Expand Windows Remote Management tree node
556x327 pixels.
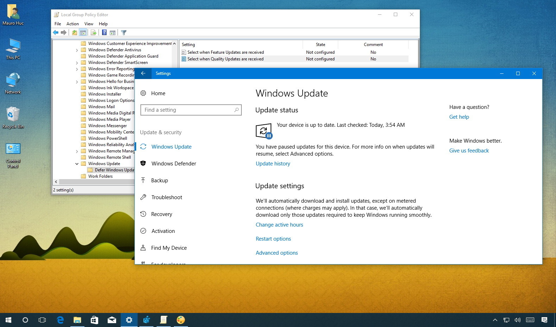77,151
